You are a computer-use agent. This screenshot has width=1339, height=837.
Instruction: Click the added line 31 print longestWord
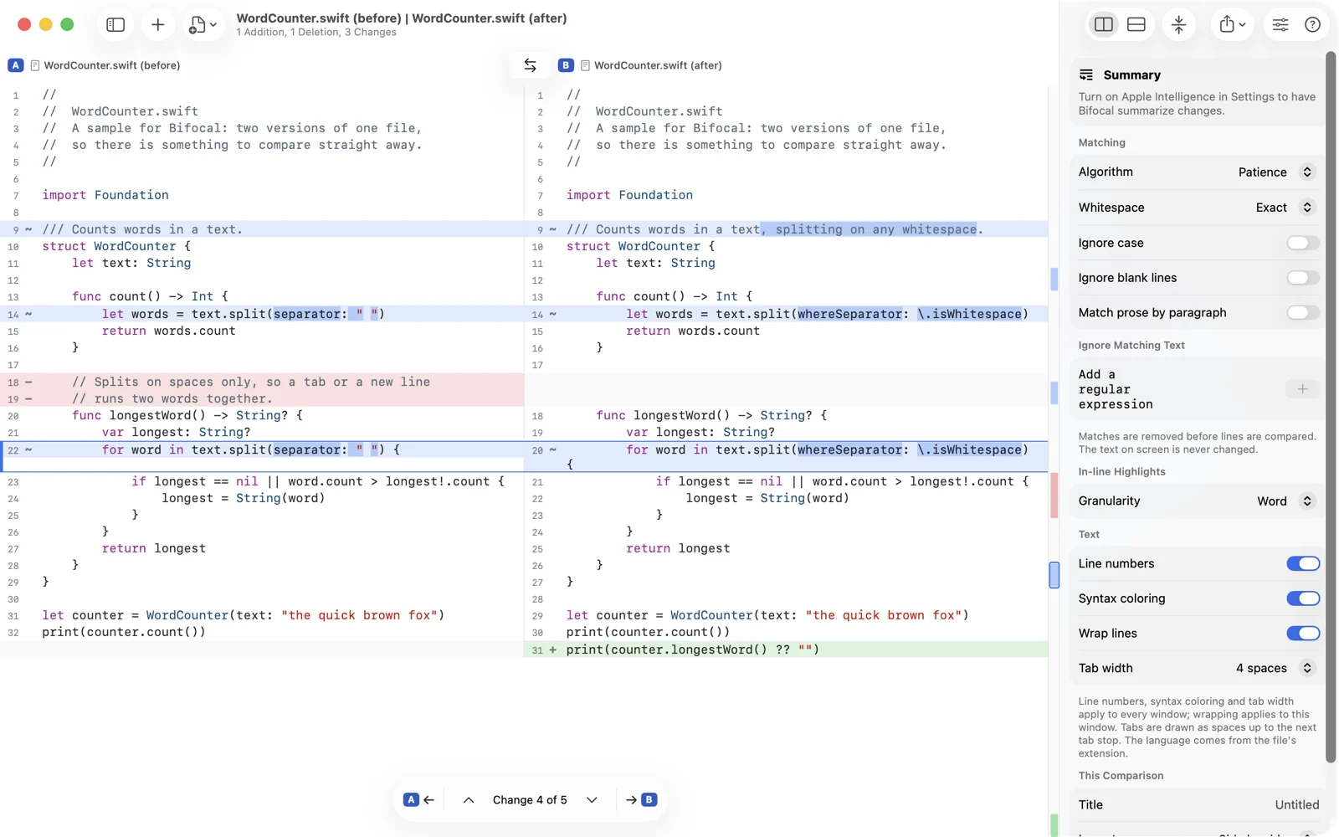pyautogui.click(x=786, y=650)
